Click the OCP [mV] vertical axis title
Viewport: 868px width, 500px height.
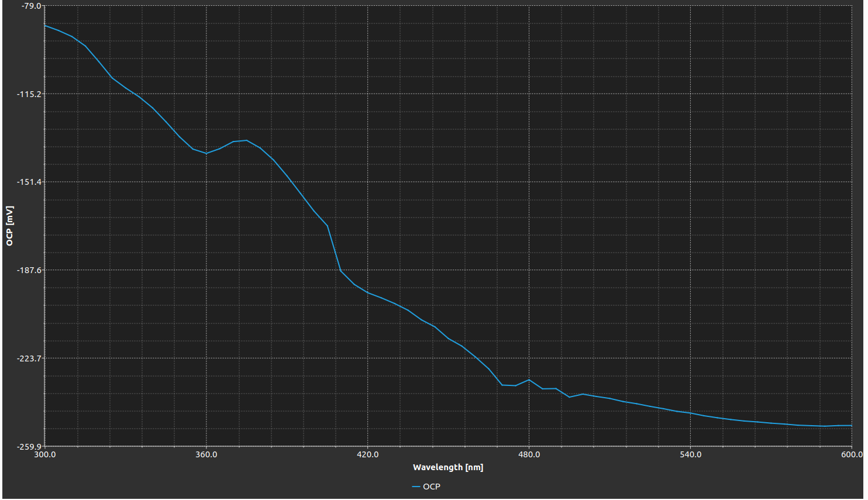9,226
